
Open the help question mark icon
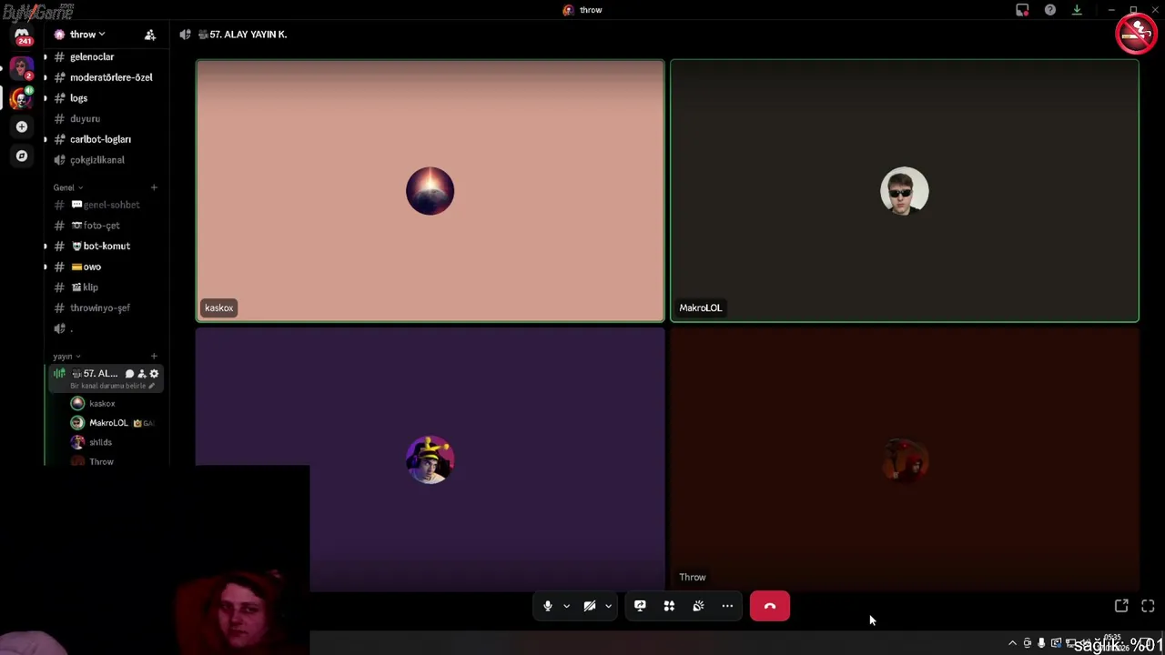point(1050,10)
